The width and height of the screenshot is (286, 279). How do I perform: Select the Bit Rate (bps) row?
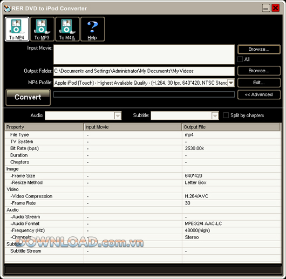(142, 148)
